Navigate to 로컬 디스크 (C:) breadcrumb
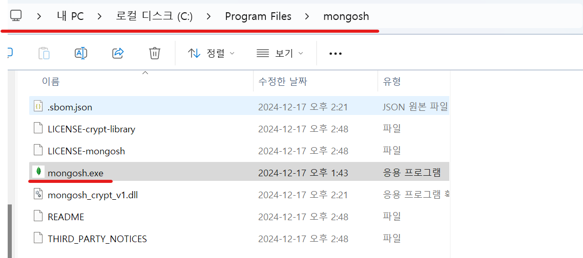583x258 pixels. 154,16
